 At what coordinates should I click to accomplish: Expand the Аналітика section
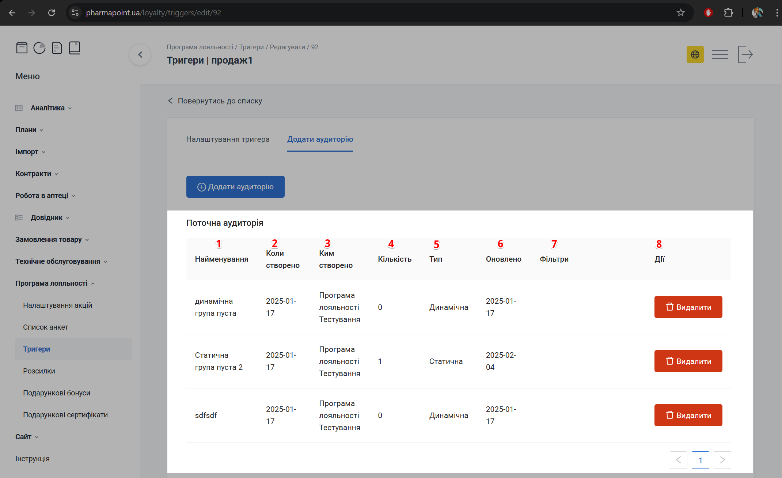point(47,108)
